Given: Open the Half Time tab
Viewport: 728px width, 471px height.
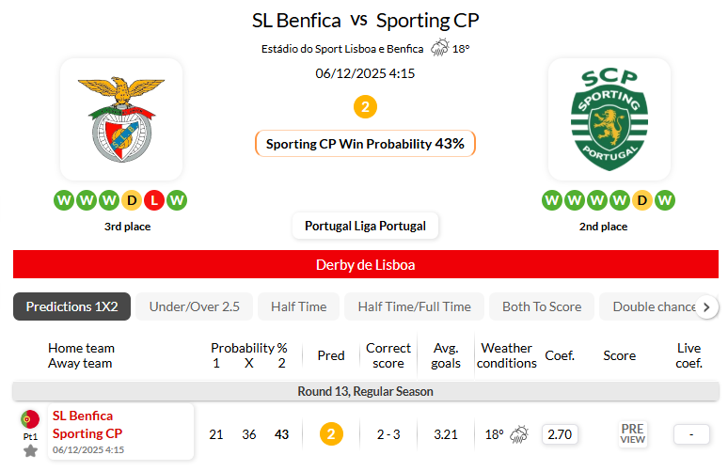Looking at the screenshot, I should [x=298, y=306].
